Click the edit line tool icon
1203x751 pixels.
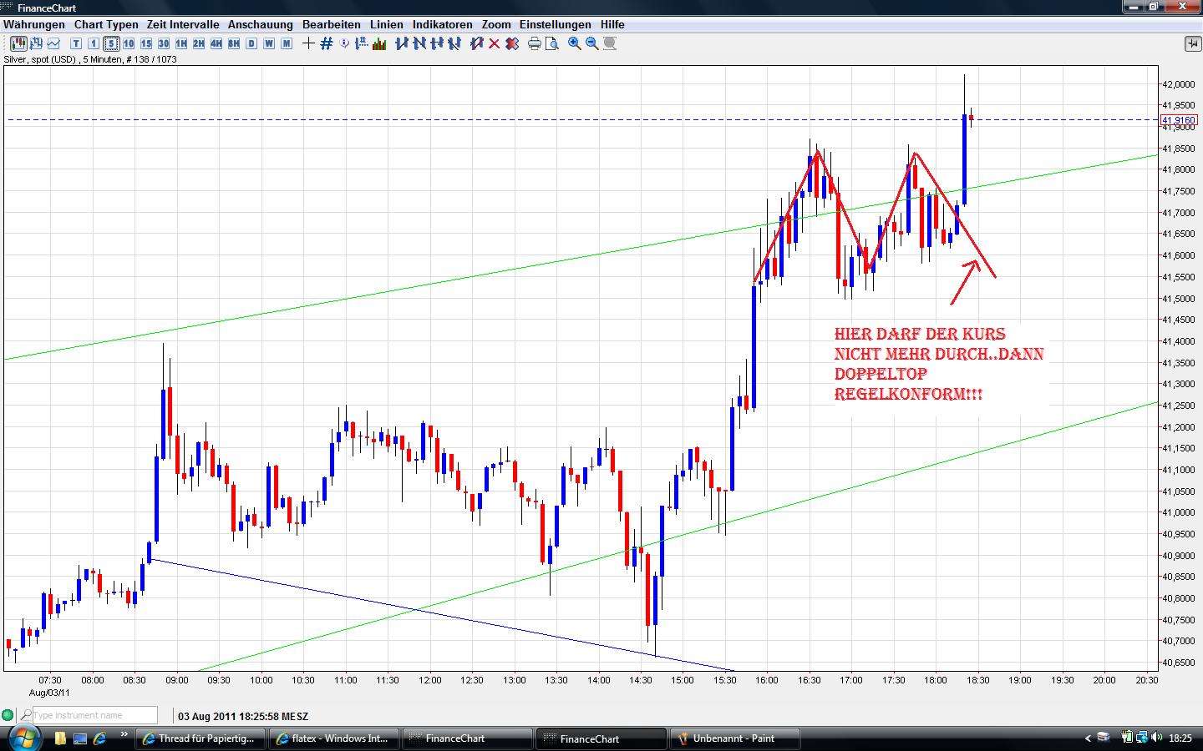pos(476,43)
